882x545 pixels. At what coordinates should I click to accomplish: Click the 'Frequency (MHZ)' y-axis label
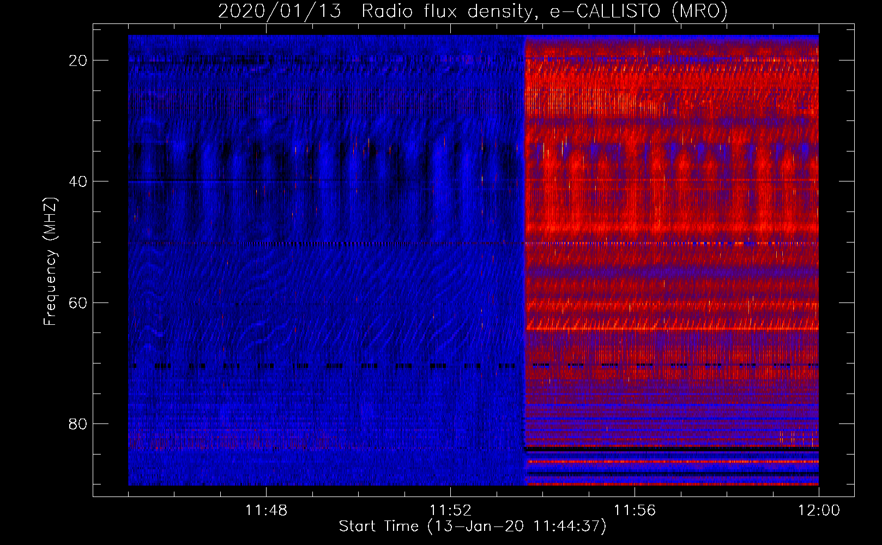(50, 261)
